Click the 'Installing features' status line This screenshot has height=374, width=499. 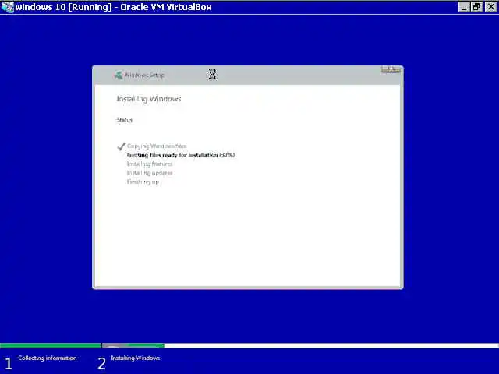tap(150, 164)
